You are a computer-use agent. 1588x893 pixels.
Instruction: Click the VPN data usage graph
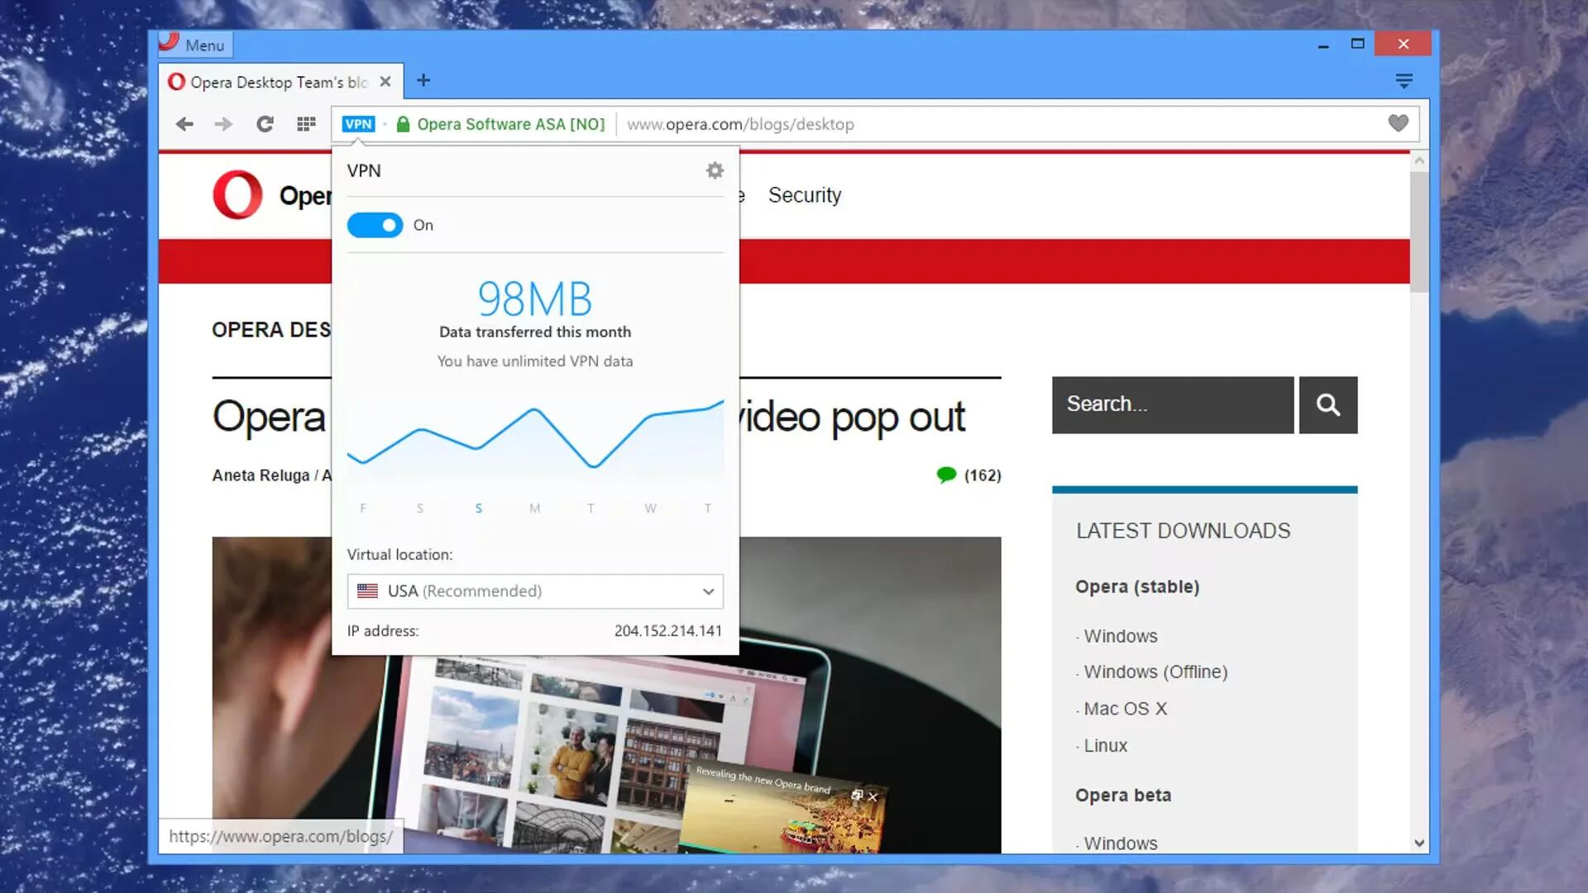click(535, 438)
